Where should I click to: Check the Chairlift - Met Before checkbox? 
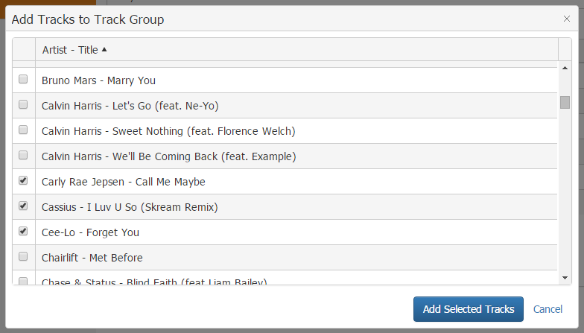tap(23, 256)
